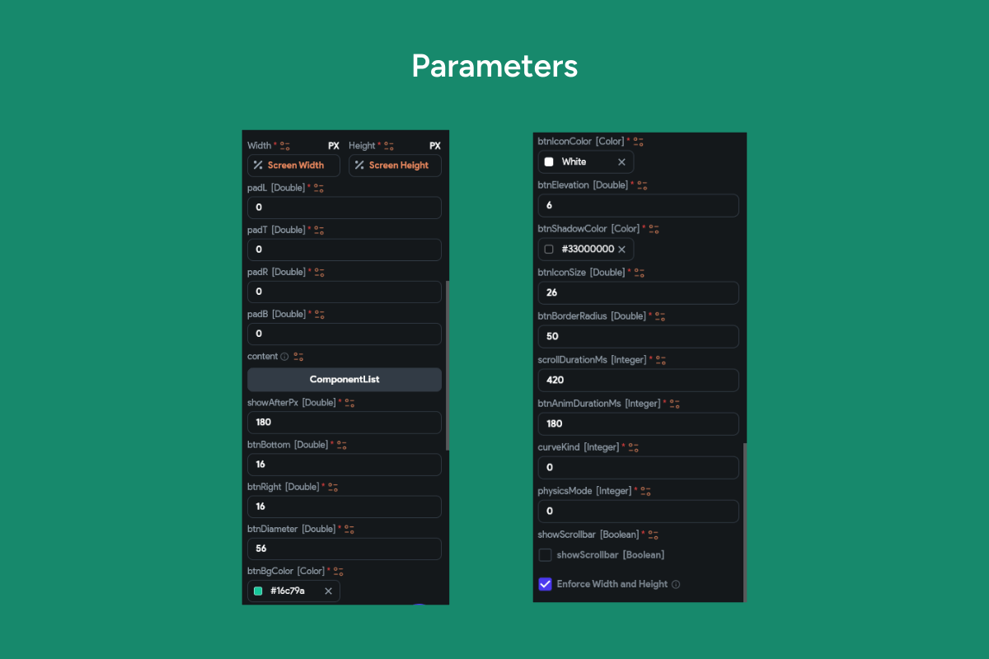Click the variable icon next to padL
The height and width of the screenshot is (659, 989).
point(319,188)
